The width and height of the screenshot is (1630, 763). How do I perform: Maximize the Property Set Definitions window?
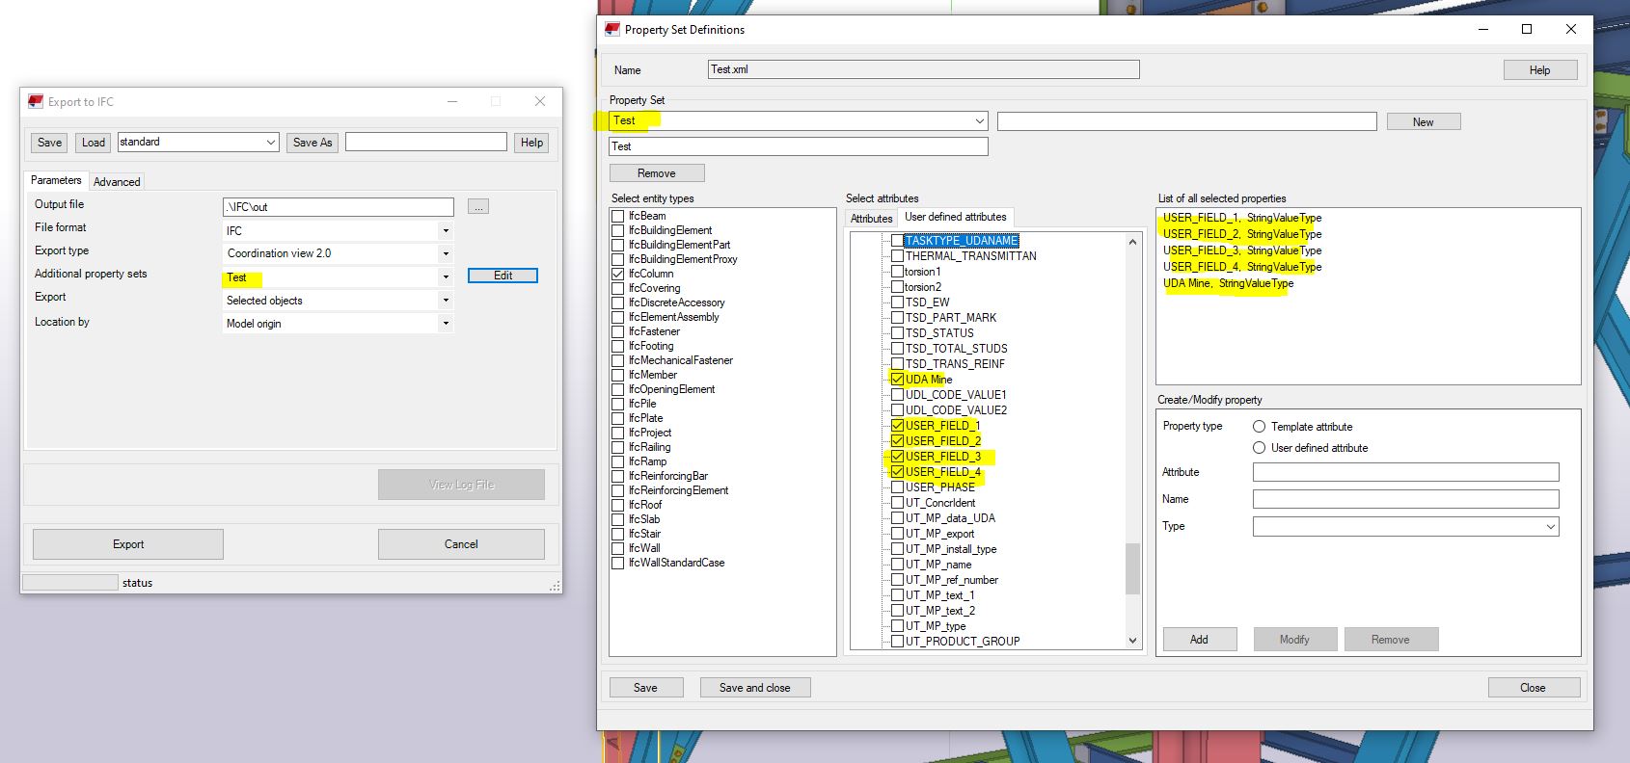tap(1527, 30)
